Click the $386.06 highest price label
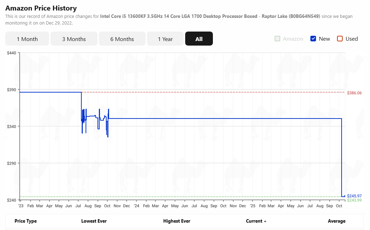The width and height of the screenshot is (370, 230). 354,93
